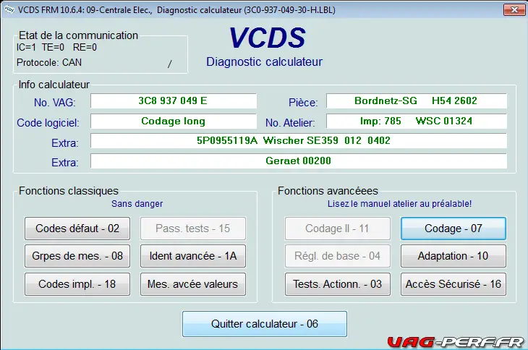The image size is (528, 350).
Task: Click 'Info calculateur' group label
Action: pos(54,85)
